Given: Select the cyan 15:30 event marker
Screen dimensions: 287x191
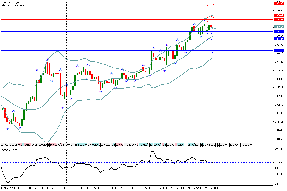Looking at the screenshot, I should click(192, 145).
